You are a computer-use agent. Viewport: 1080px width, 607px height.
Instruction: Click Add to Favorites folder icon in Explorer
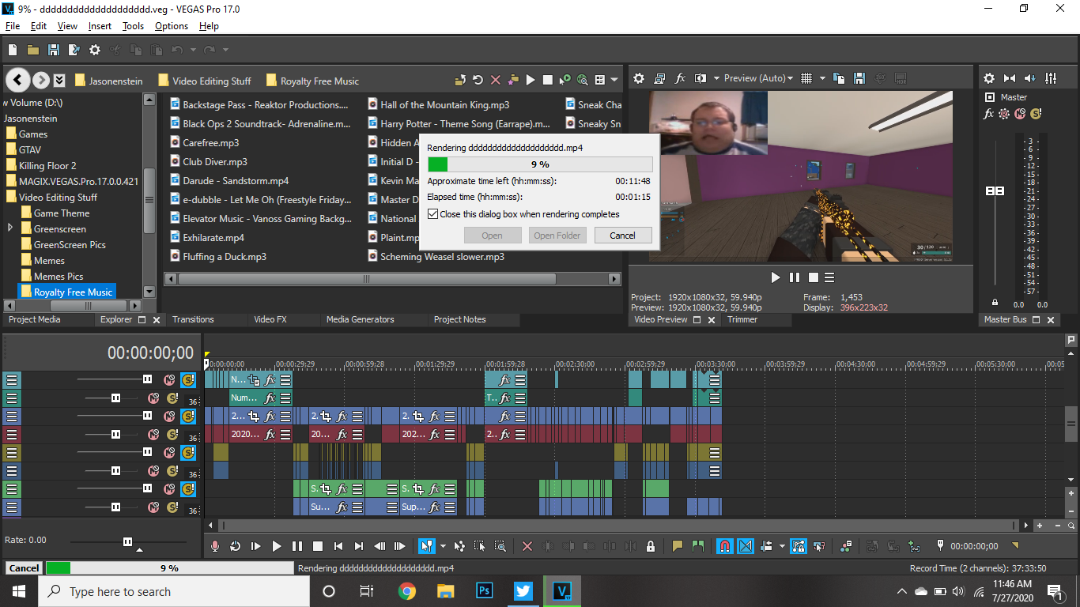click(x=513, y=80)
